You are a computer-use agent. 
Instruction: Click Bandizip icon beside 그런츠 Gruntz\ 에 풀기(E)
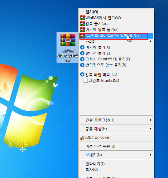pyautogui.click(x=82, y=59)
